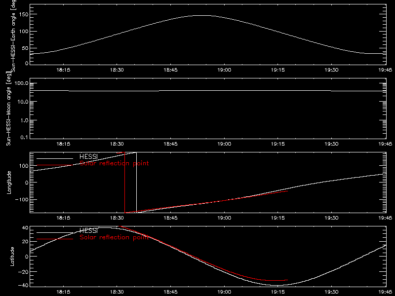
Task: Click the 150 tick on Earth angle plot
Action: 23,14
